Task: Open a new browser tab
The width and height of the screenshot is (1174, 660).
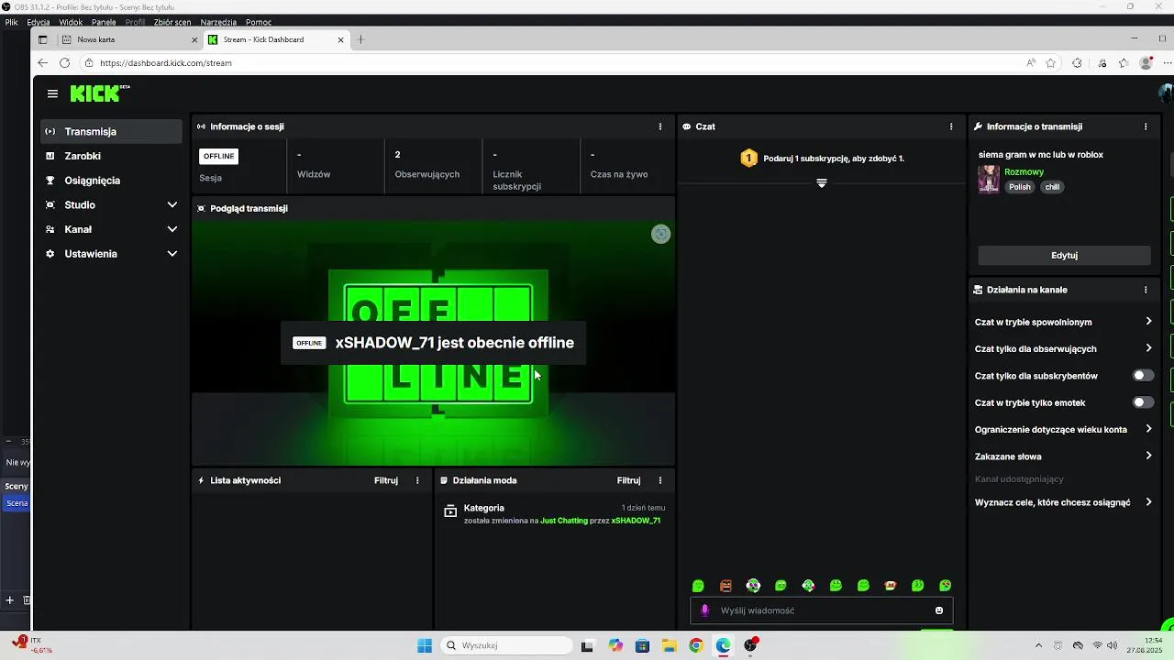Action: point(360,39)
